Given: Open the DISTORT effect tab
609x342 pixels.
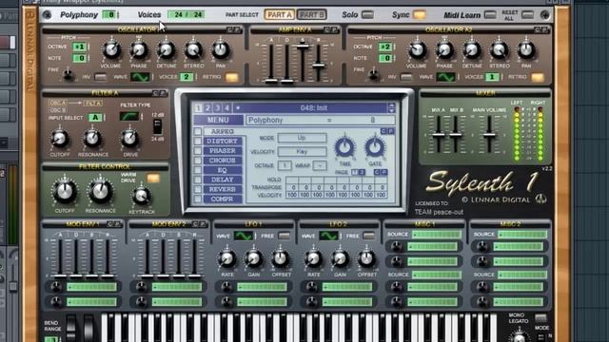Looking at the screenshot, I should (x=223, y=142).
